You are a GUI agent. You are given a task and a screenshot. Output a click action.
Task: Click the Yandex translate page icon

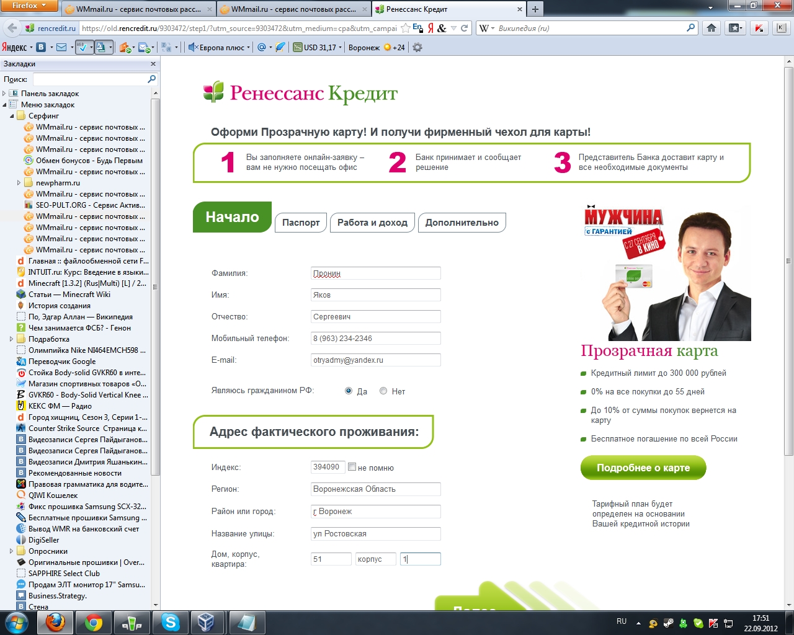coord(101,47)
